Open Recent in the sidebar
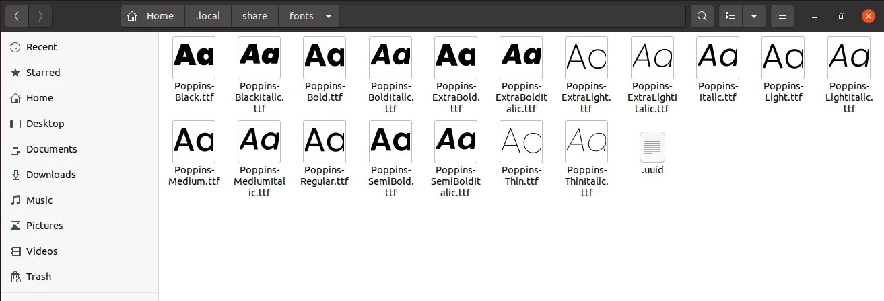The height and width of the screenshot is (301, 884). [x=79, y=47]
